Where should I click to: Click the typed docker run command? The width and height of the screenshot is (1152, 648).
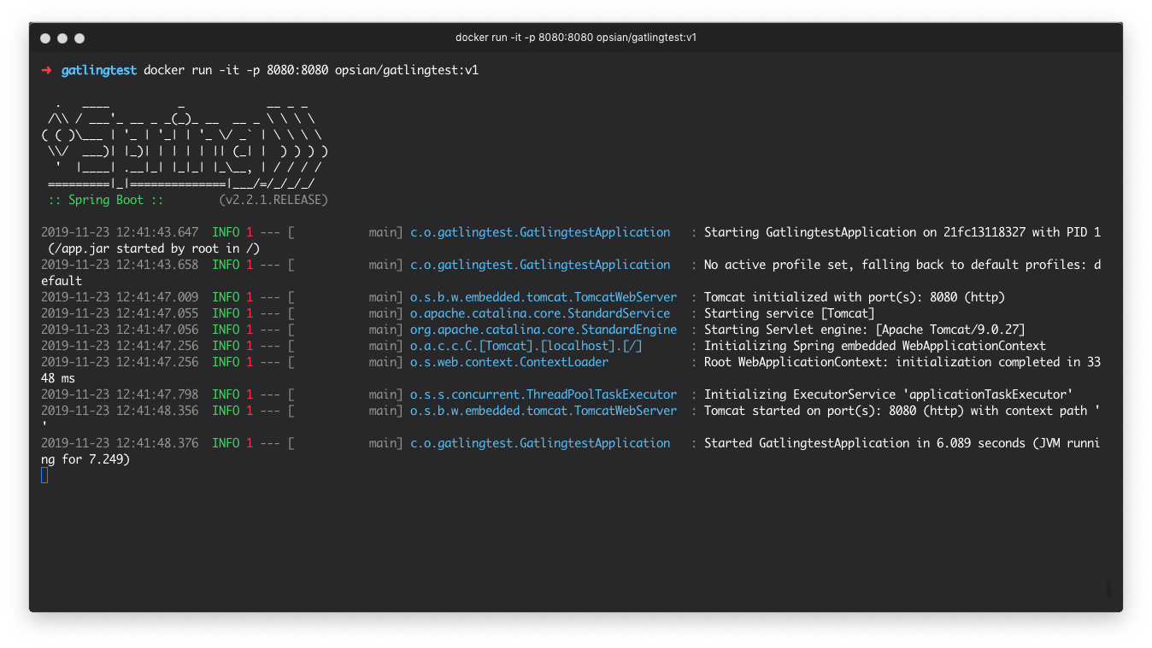pos(311,70)
